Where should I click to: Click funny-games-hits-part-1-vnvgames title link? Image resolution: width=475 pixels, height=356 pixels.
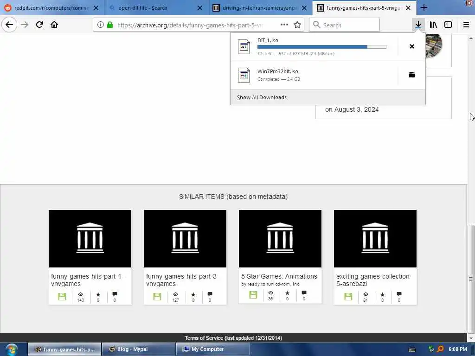(88, 280)
